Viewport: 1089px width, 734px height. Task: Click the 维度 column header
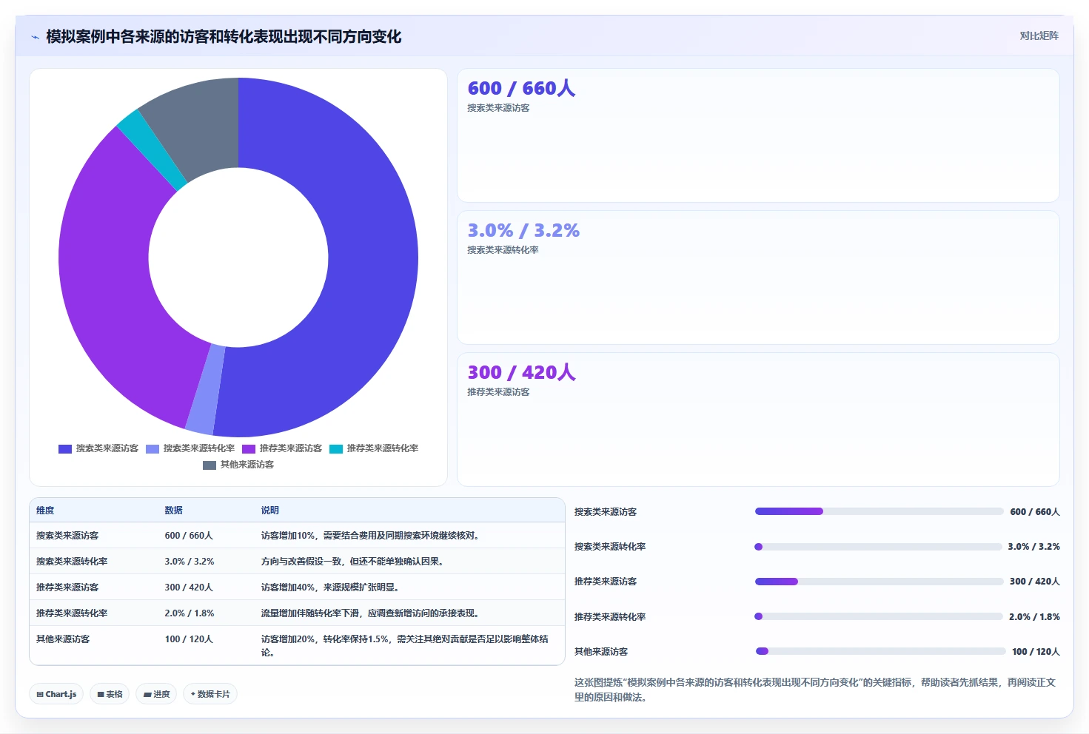tap(45, 511)
